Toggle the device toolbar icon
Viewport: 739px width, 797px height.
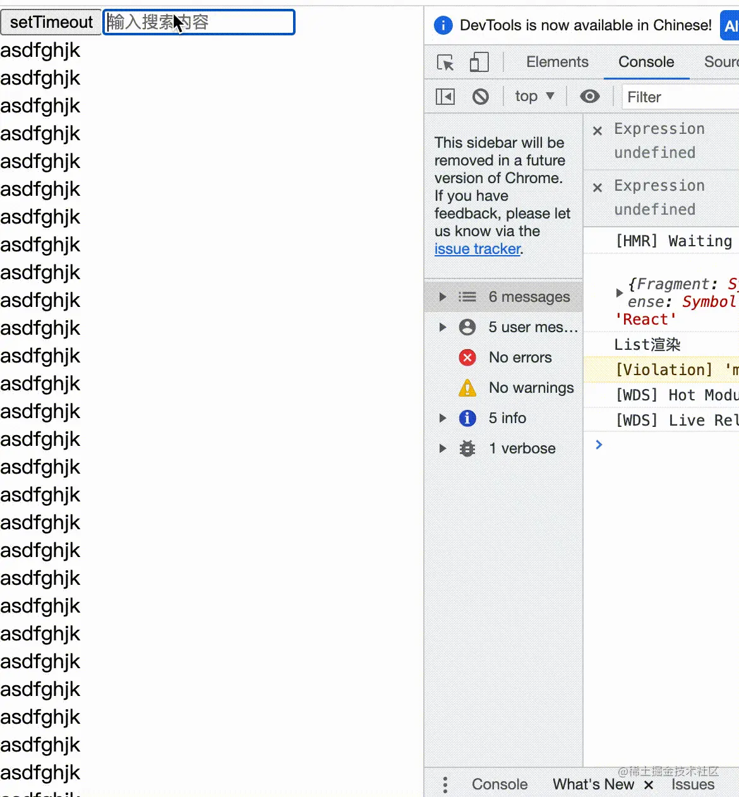[x=479, y=62]
